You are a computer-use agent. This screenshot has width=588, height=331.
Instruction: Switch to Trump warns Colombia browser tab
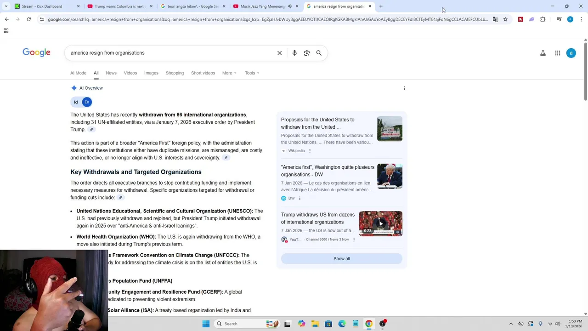pos(120,6)
